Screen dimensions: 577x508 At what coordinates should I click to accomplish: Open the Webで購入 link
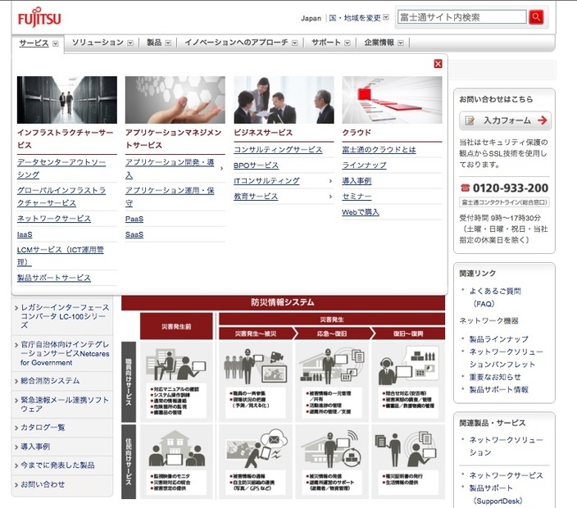coord(361,212)
